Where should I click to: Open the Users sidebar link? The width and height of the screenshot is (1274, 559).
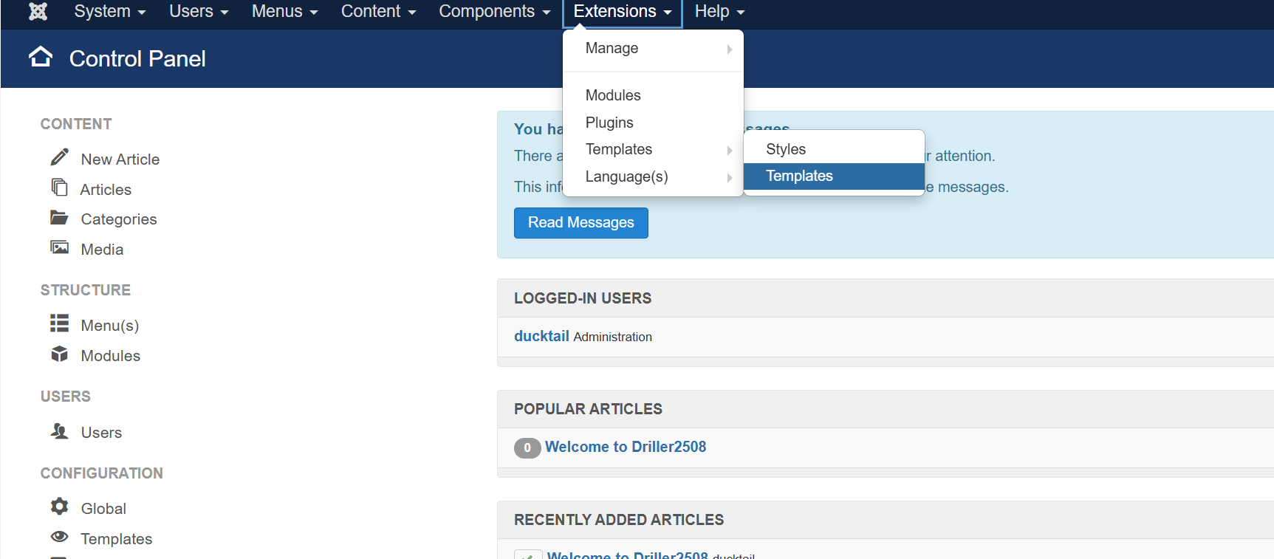click(101, 433)
